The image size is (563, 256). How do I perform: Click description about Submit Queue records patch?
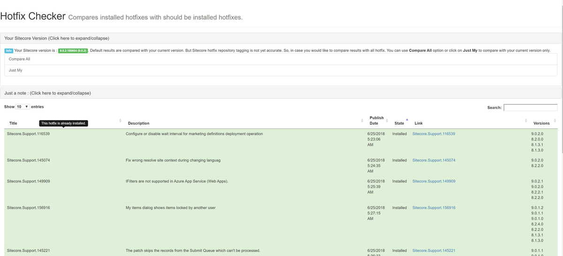[193, 251]
